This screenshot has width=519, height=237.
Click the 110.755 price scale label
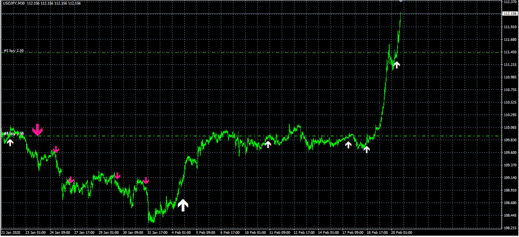(510, 90)
